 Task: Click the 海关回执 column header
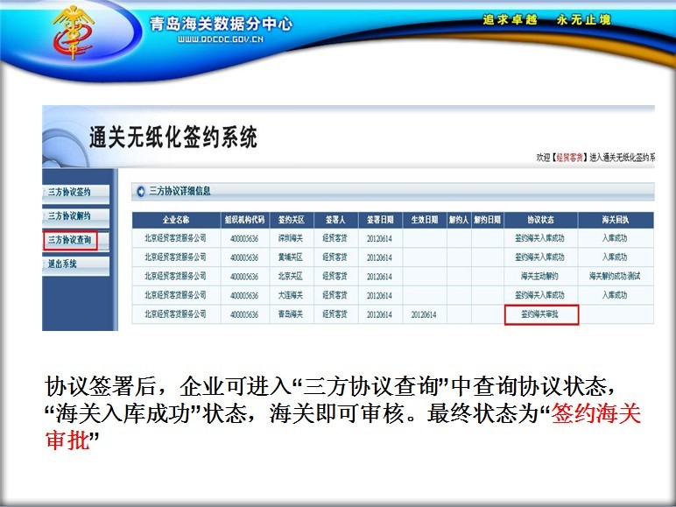point(615,220)
